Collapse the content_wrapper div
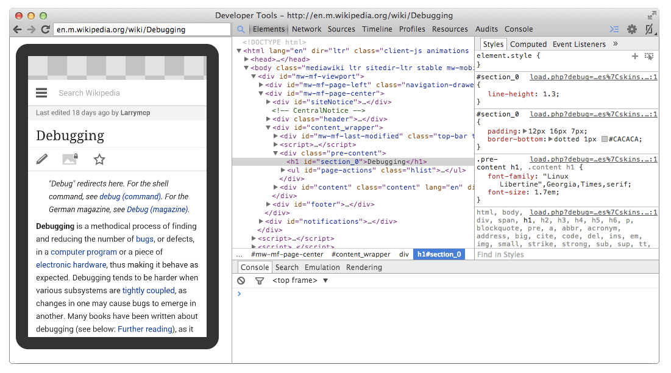671x373 pixels. pyautogui.click(x=268, y=127)
